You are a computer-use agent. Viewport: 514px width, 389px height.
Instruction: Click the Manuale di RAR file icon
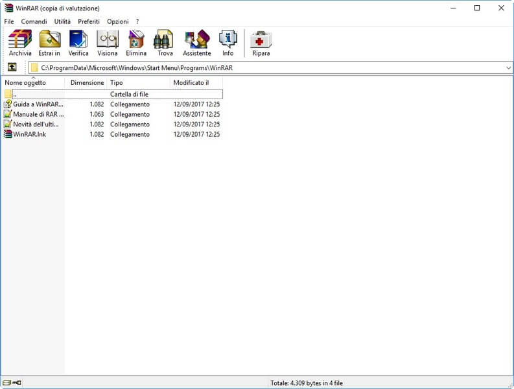[8, 114]
